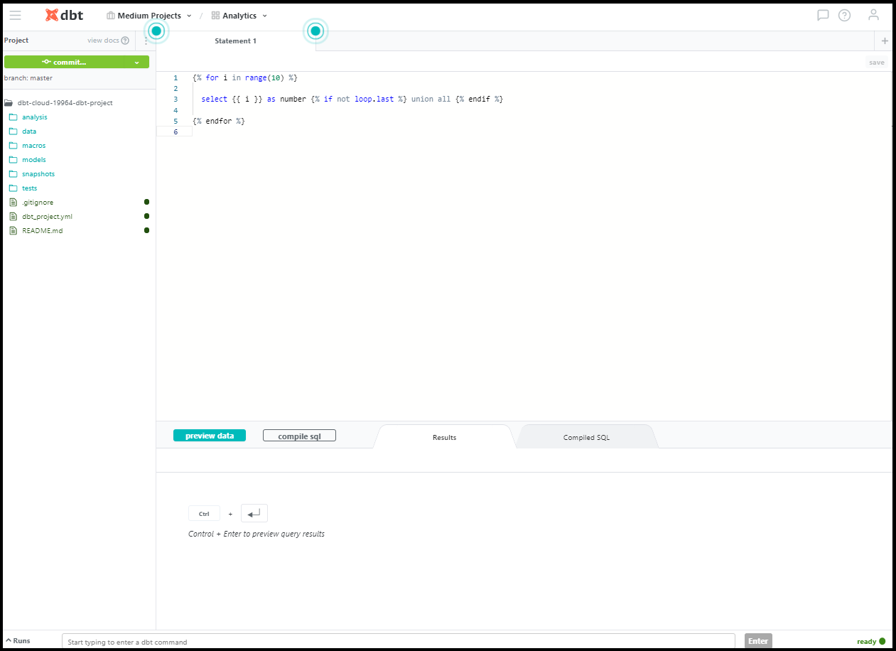The height and width of the screenshot is (651, 896).
Task: Click the .gitignore file icon
Action: (13, 203)
